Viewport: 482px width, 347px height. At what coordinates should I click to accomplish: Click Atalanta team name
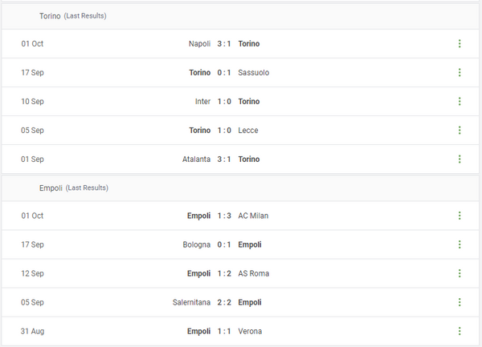196,159
